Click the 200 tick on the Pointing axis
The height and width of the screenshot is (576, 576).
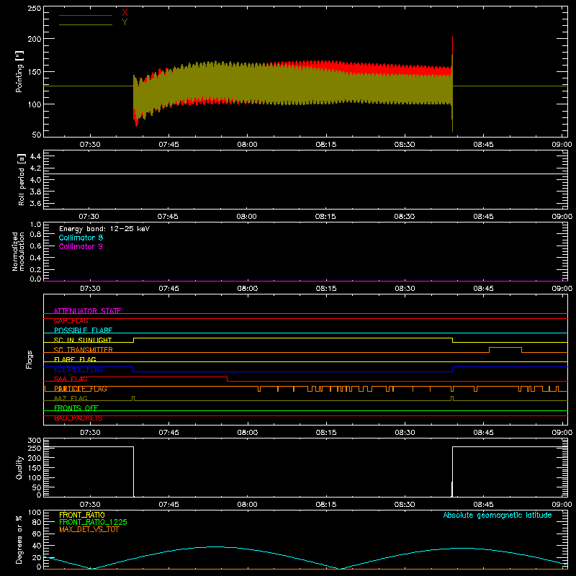35,39
